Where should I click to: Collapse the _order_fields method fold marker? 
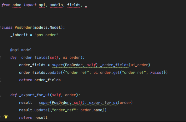pyautogui.click(x=1, y=58)
